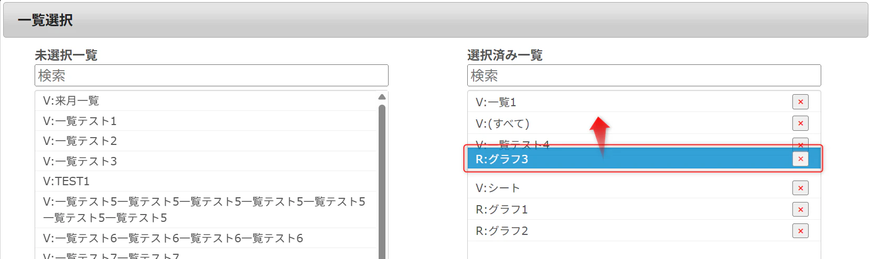
Task: Click the 未選択一覧 search field
Action: pyautogui.click(x=211, y=75)
